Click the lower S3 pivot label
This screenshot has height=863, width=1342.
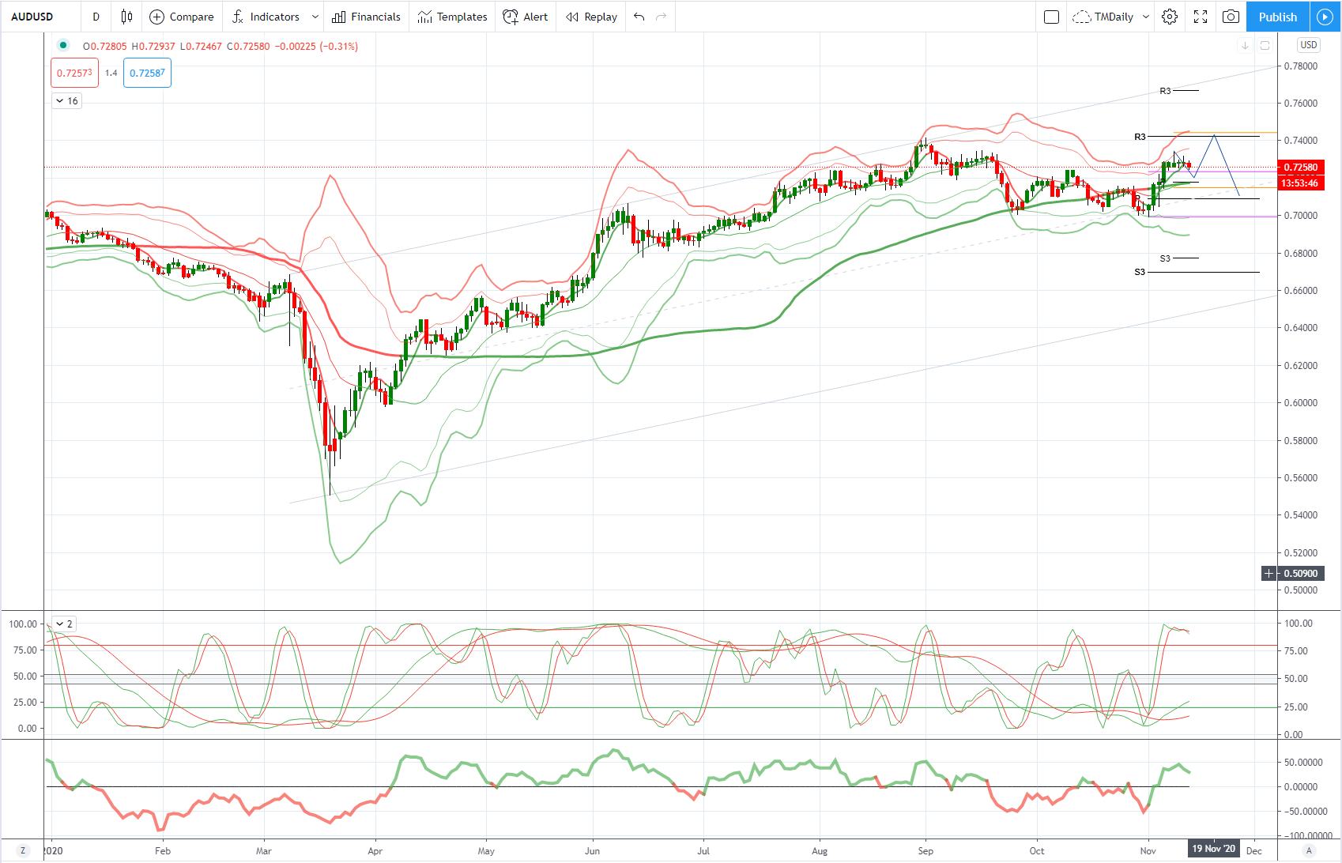(1140, 272)
